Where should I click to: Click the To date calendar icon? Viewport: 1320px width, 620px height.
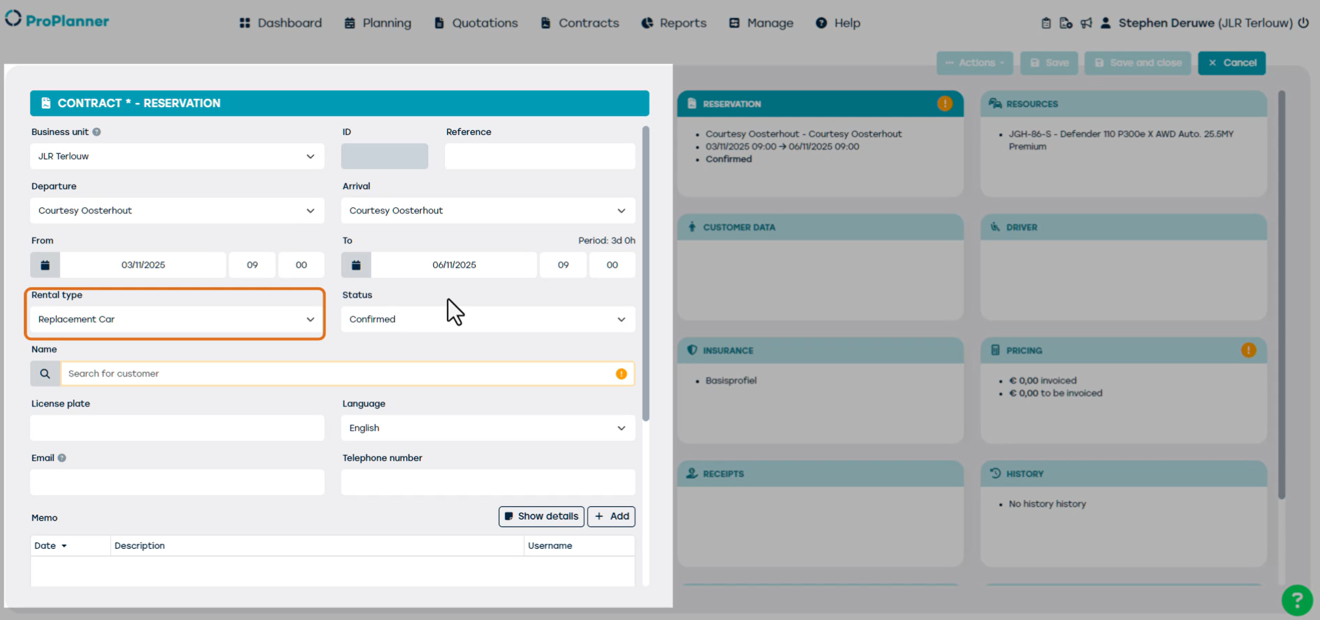point(356,265)
